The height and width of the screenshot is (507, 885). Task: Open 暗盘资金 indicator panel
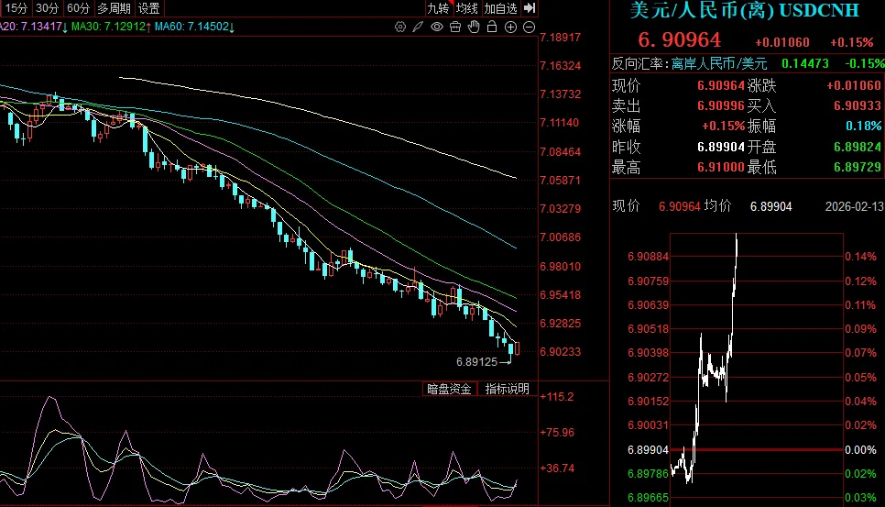pos(449,389)
